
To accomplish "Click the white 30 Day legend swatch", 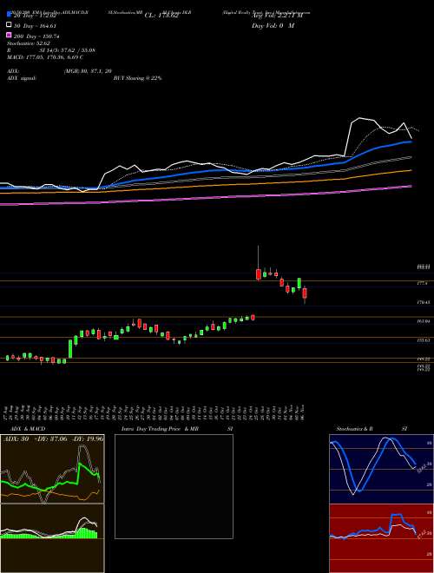I will click(x=9, y=25).
